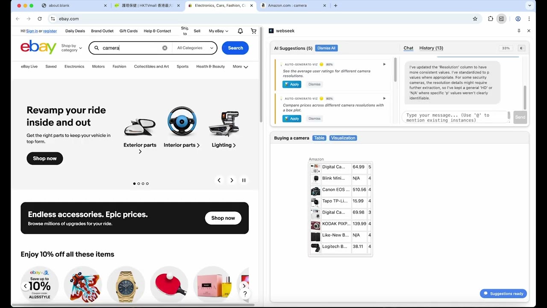Click the chat message input field

pyautogui.click(x=455, y=118)
